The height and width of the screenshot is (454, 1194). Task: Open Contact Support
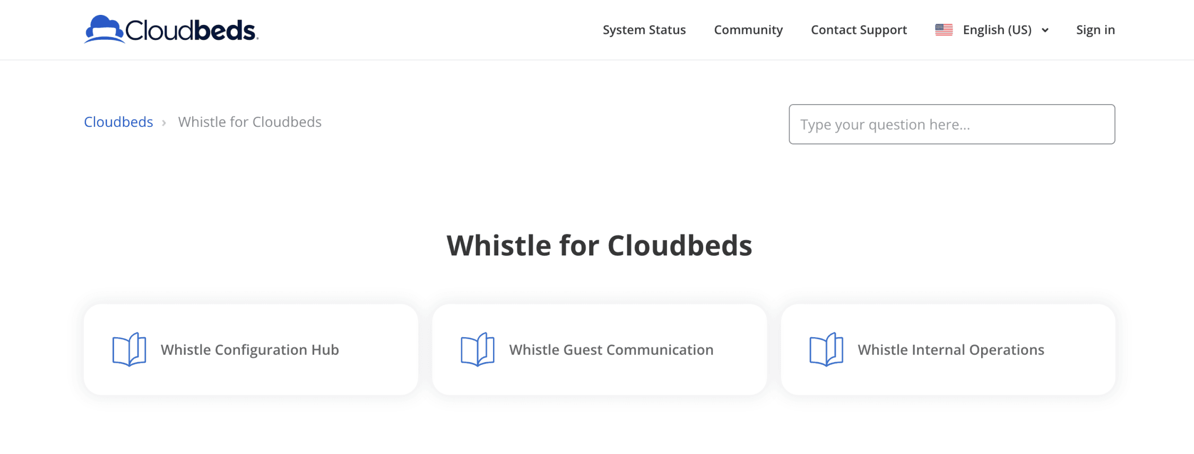pos(859,30)
